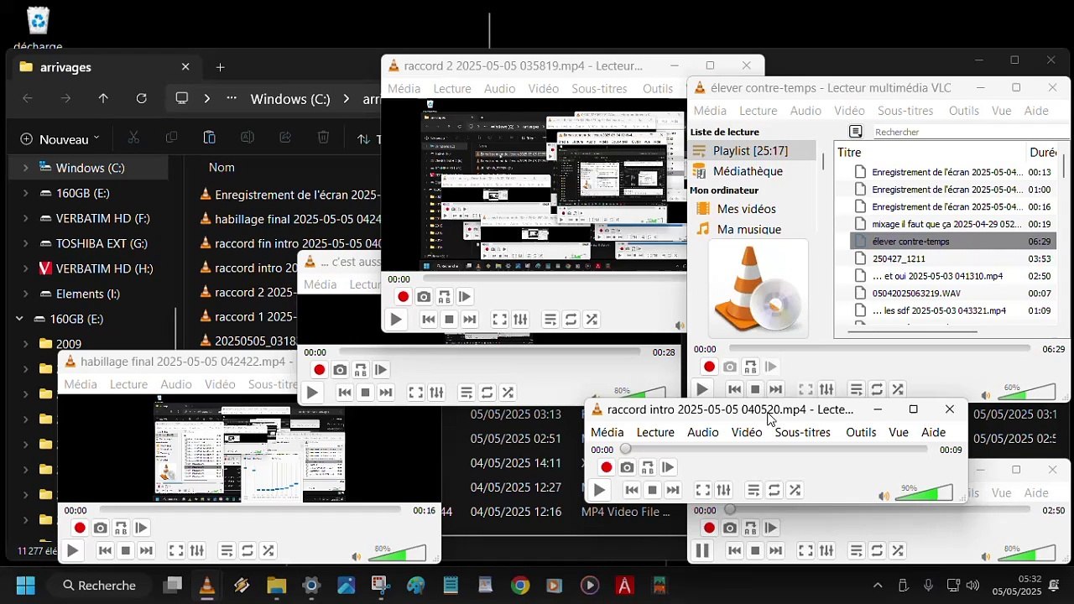Open the Sous-titres menu in raccord 2 window
1074x604 pixels.
tap(599, 88)
